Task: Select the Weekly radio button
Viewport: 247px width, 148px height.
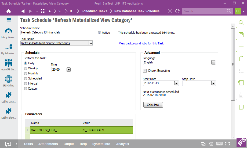Action: (26, 68)
